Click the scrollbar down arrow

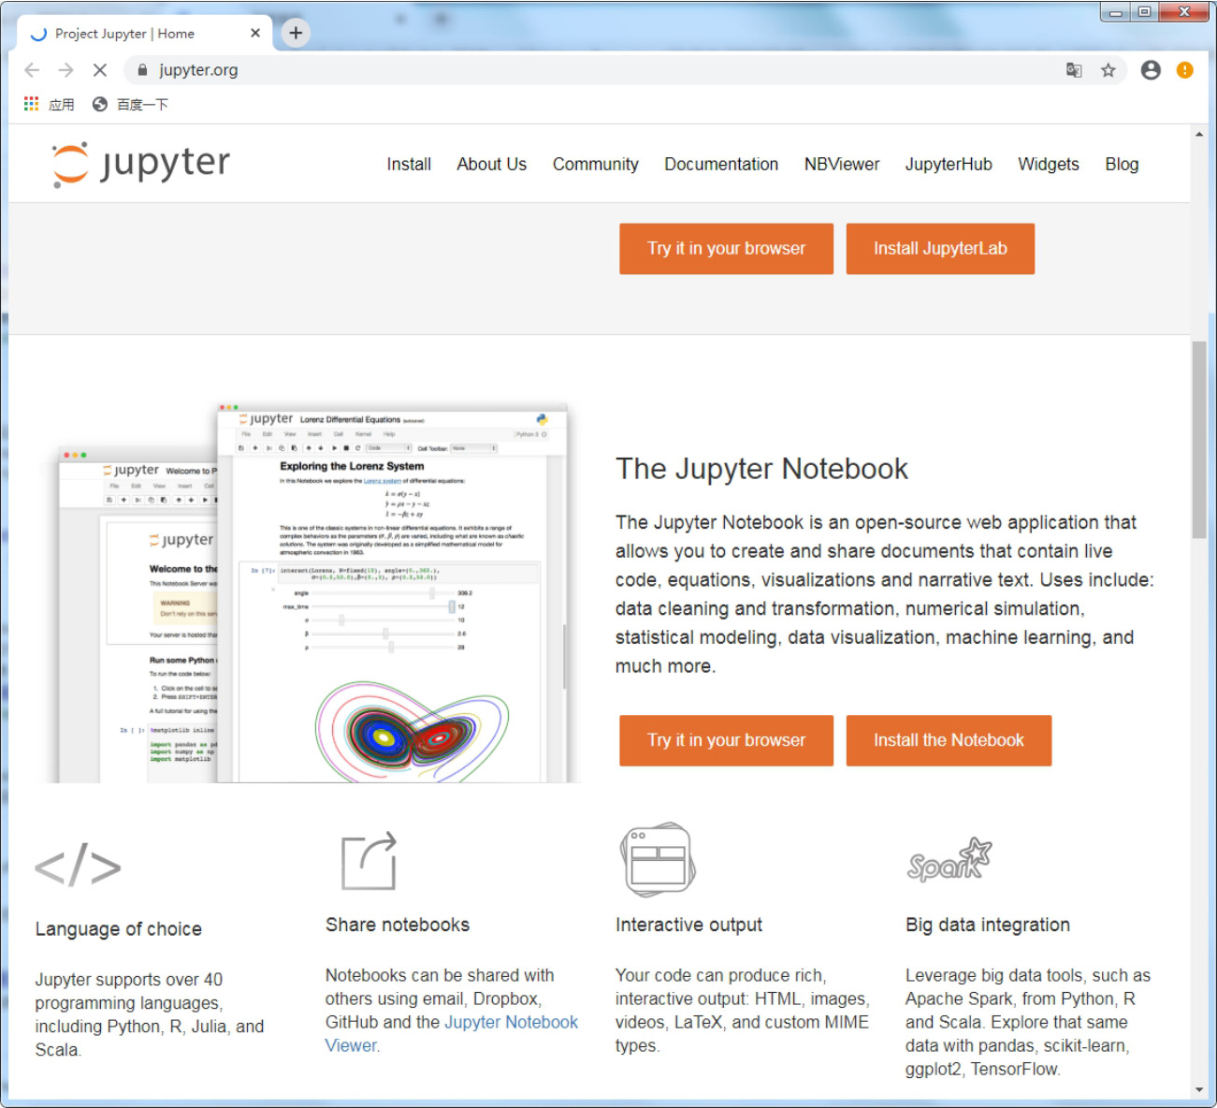click(x=1199, y=1090)
